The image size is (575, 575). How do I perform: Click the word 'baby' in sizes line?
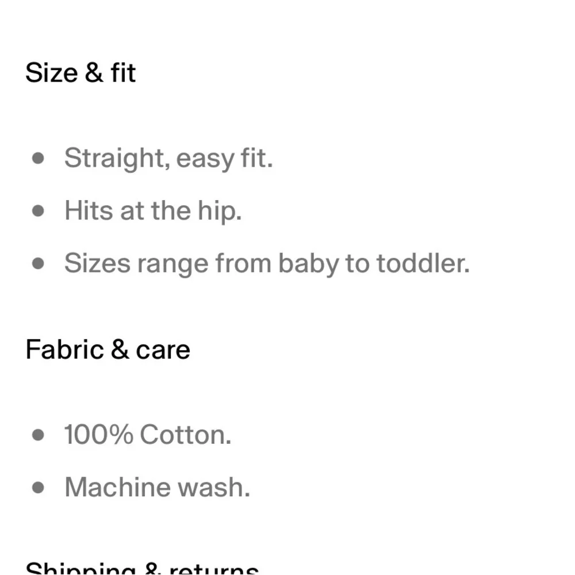click(309, 264)
